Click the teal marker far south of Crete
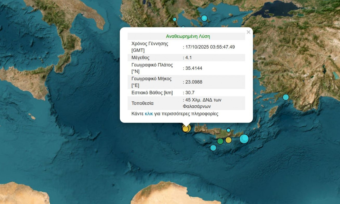Screen dimensions: 340x204 click(x=213, y=148)
